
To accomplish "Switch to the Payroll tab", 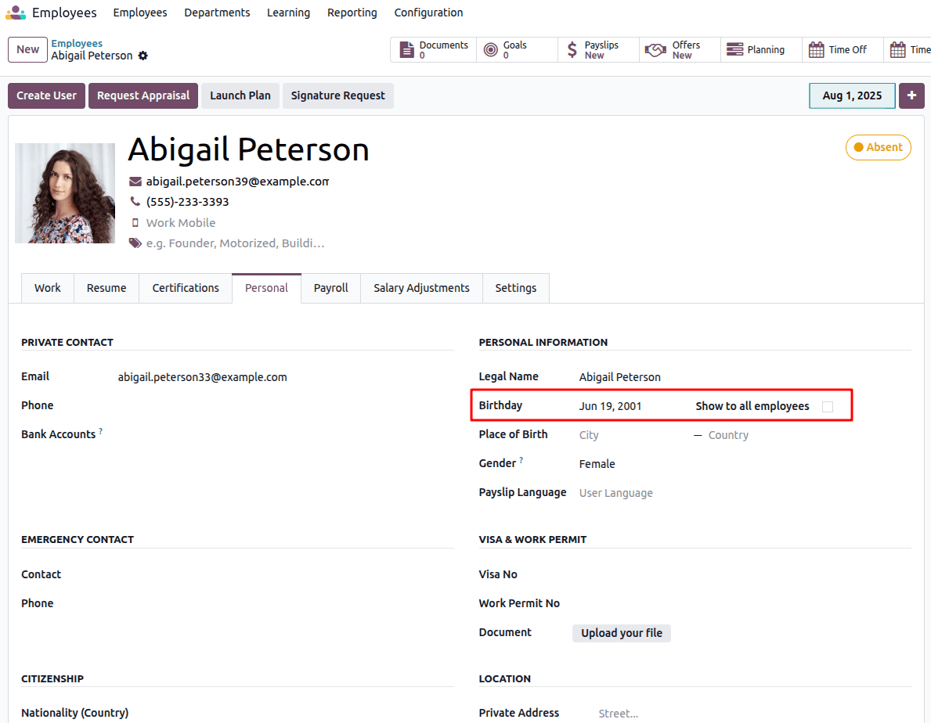I will (x=330, y=288).
